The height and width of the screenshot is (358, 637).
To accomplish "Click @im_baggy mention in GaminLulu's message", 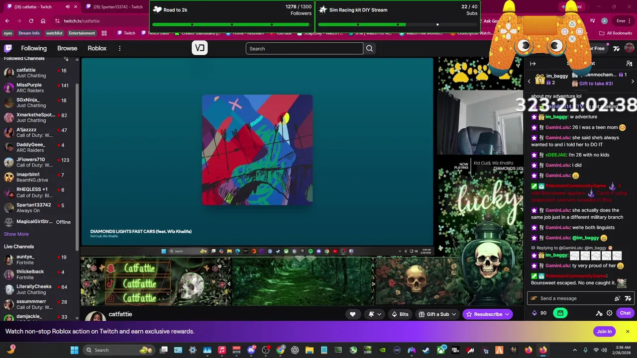I will tap(586, 238).
